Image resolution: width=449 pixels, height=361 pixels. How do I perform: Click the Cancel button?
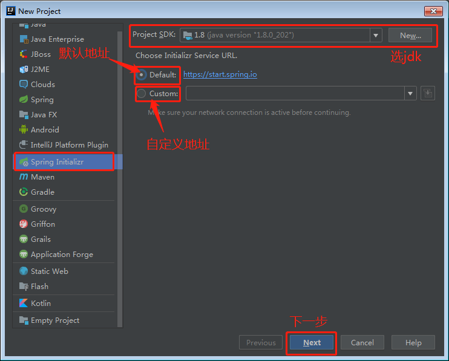(x=362, y=342)
